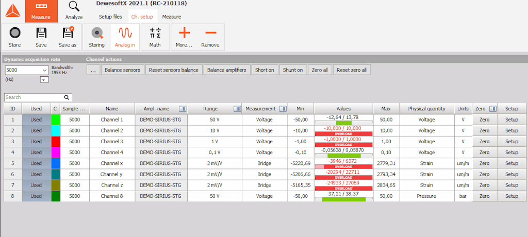The image size is (528, 237).
Task: Open the Math module icon
Action: pyautogui.click(x=155, y=33)
